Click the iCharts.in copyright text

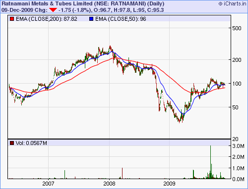tap(232, 3)
